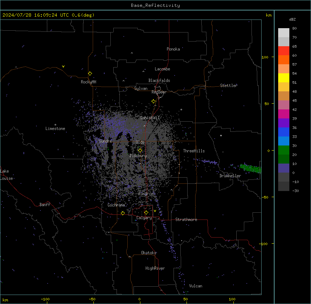Pick the magenta 39–42 dBZ legend swatch

284,114
